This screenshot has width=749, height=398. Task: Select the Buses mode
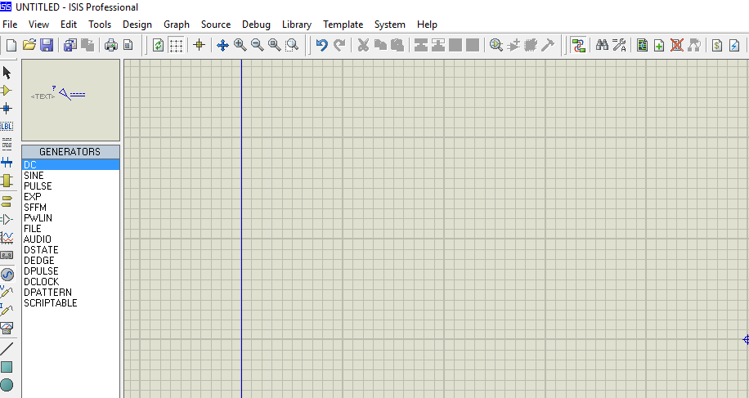point(7,163)
